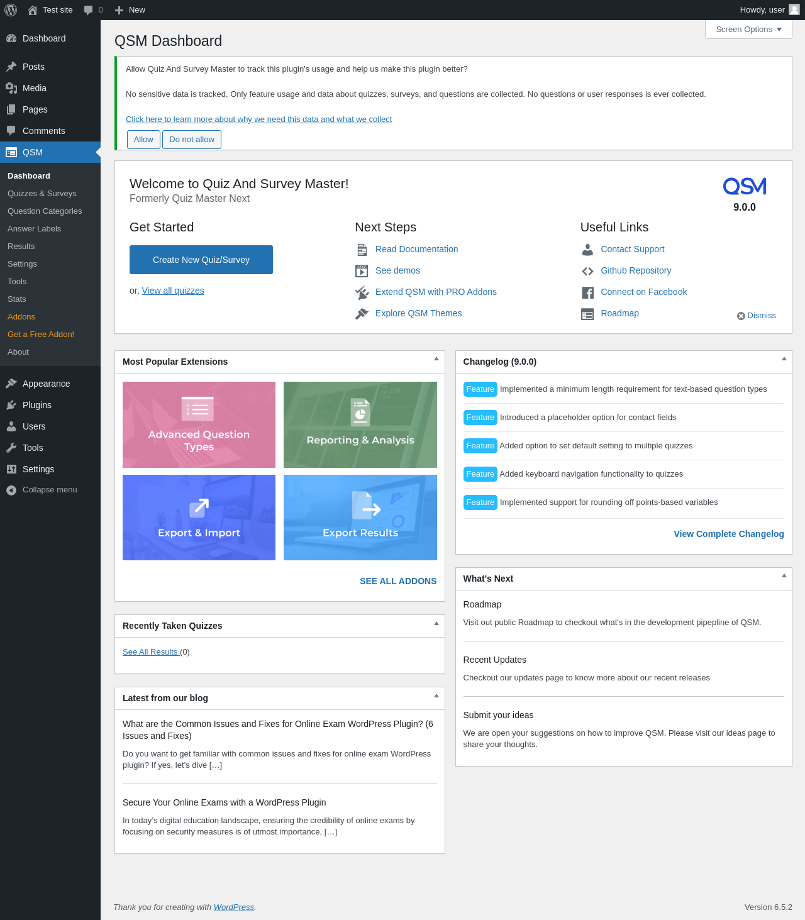Open See All Results link
This screenshot has width=805, height=920.
pos(151,652)
